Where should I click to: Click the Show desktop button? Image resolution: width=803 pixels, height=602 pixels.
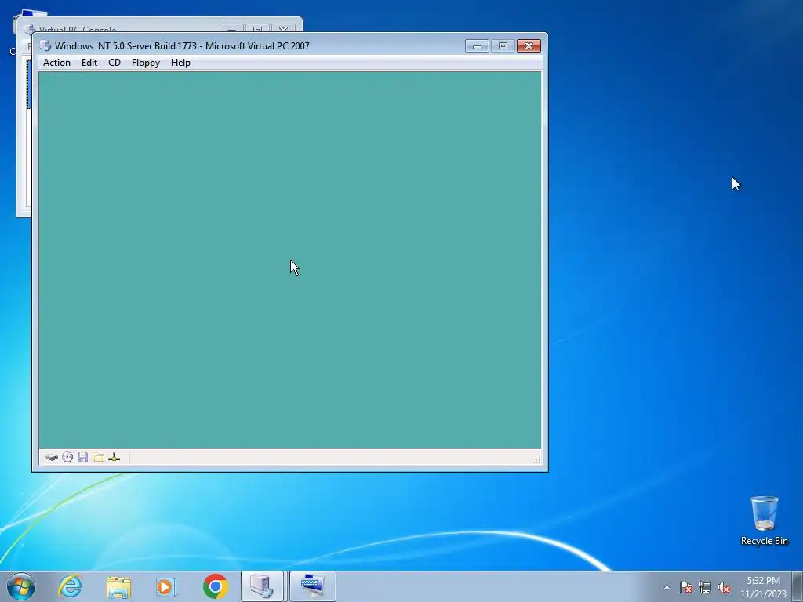[x=798, y=586]
